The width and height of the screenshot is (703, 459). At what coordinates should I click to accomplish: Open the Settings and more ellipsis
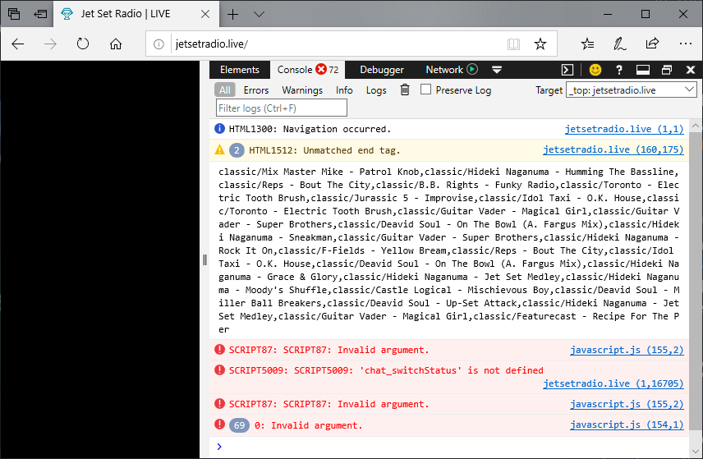pos(686,44)
